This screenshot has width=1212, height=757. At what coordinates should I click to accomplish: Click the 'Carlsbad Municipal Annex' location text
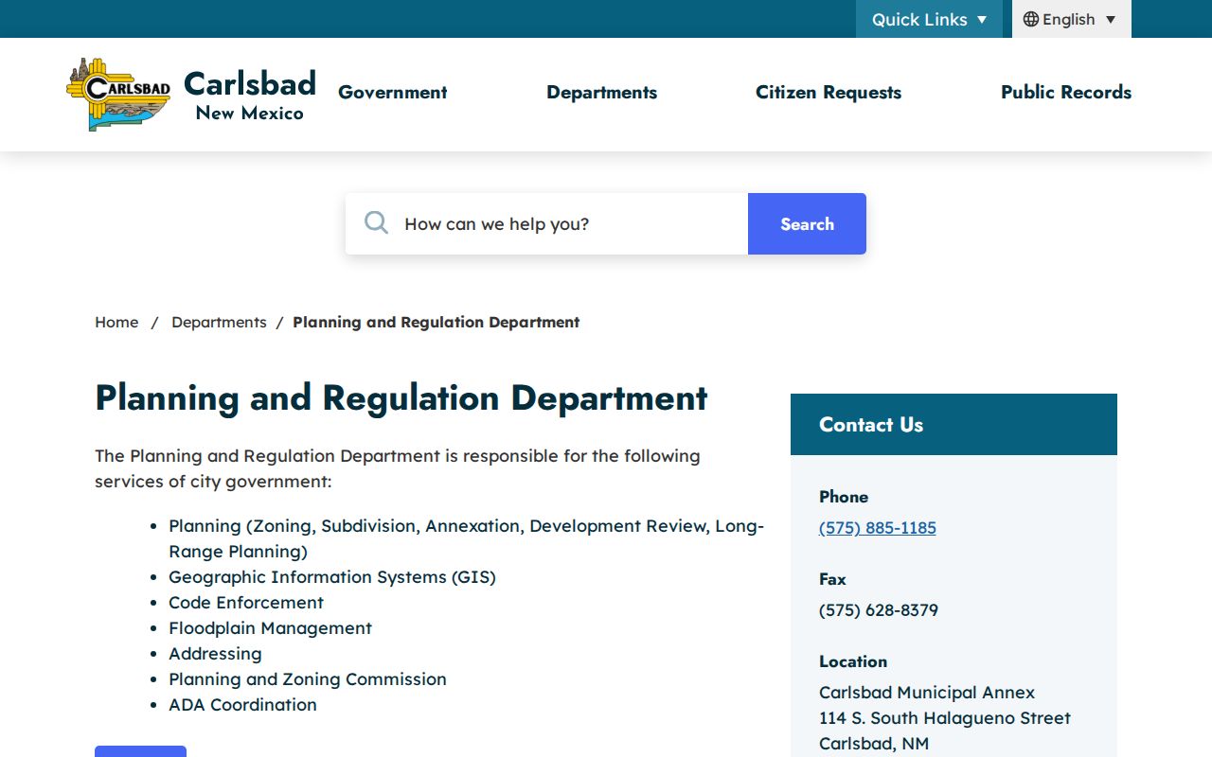pos(927,693)
